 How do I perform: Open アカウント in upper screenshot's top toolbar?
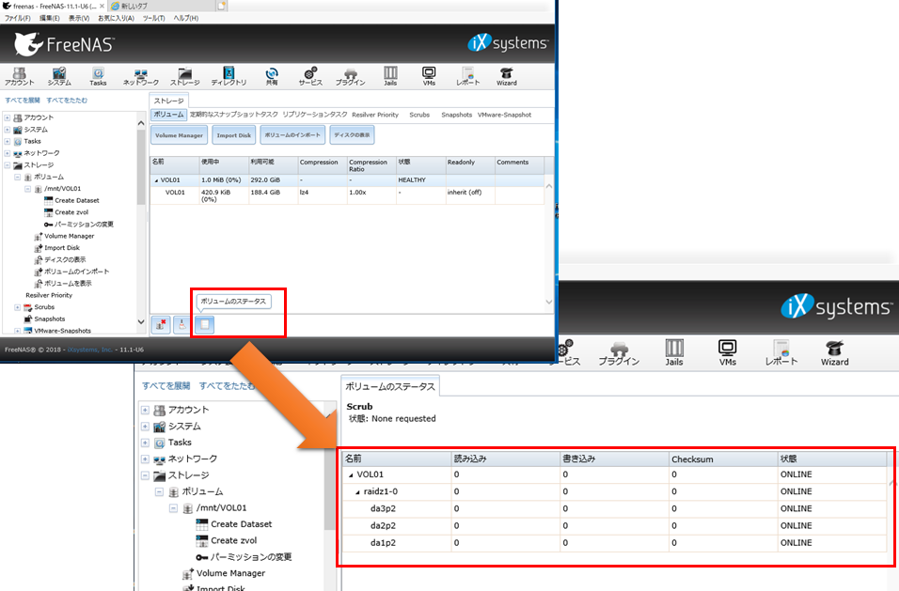coord(20,76)
